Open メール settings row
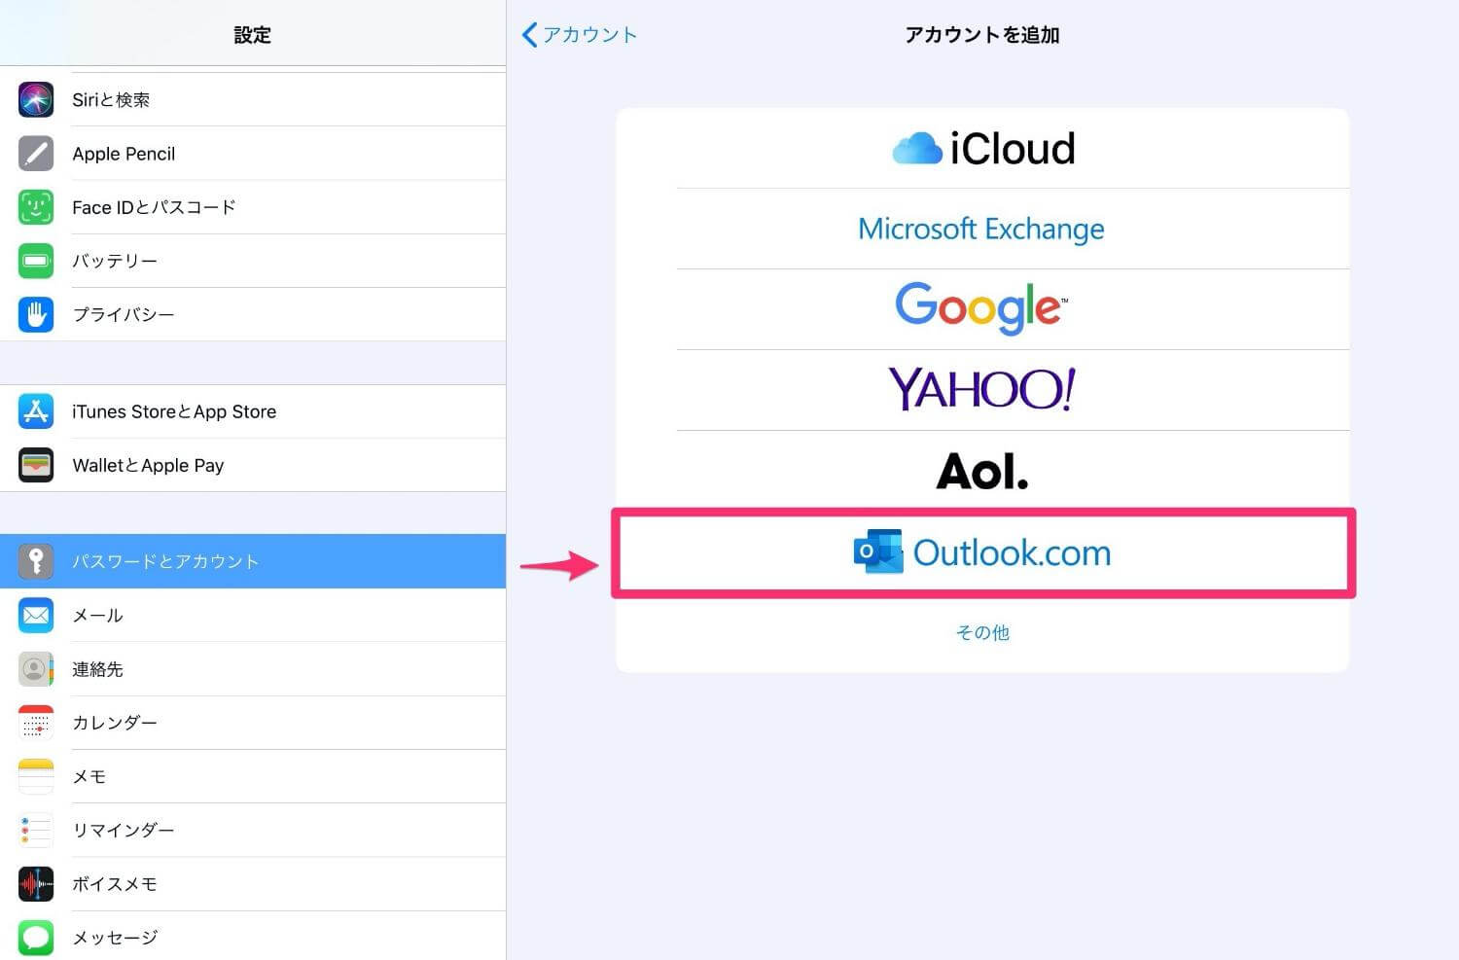1459x960 pixels. pyautogui.click(x=253, y=615)
